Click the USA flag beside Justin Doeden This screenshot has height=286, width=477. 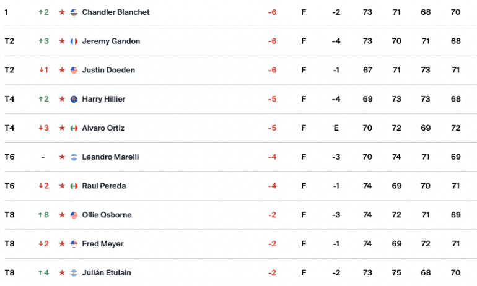point(74,70)
